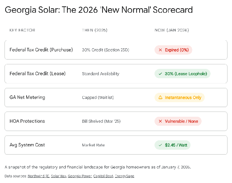
Task: Click the green checkmark beside $2.45 / Watt
Action: point(160,145)
